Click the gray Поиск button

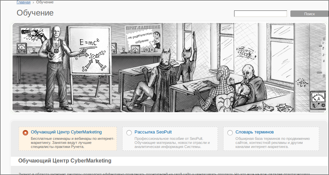pos(309,14)
